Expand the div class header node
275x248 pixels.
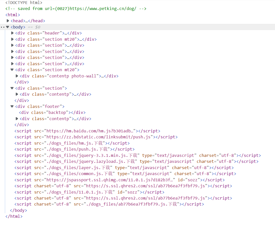12,33
